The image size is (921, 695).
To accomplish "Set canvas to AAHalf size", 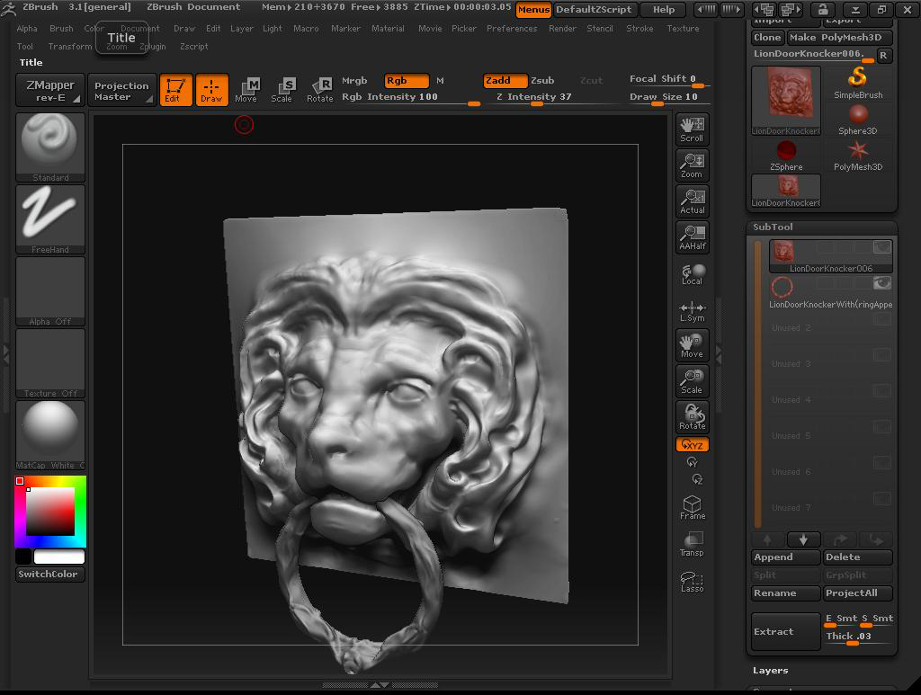I will click(x=692, y=237).
